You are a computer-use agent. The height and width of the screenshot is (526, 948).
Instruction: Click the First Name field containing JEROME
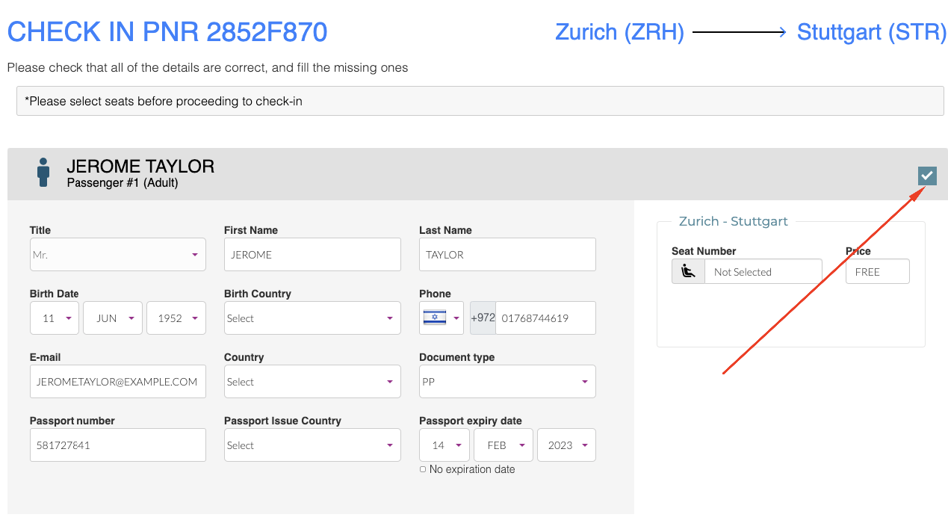312,255
